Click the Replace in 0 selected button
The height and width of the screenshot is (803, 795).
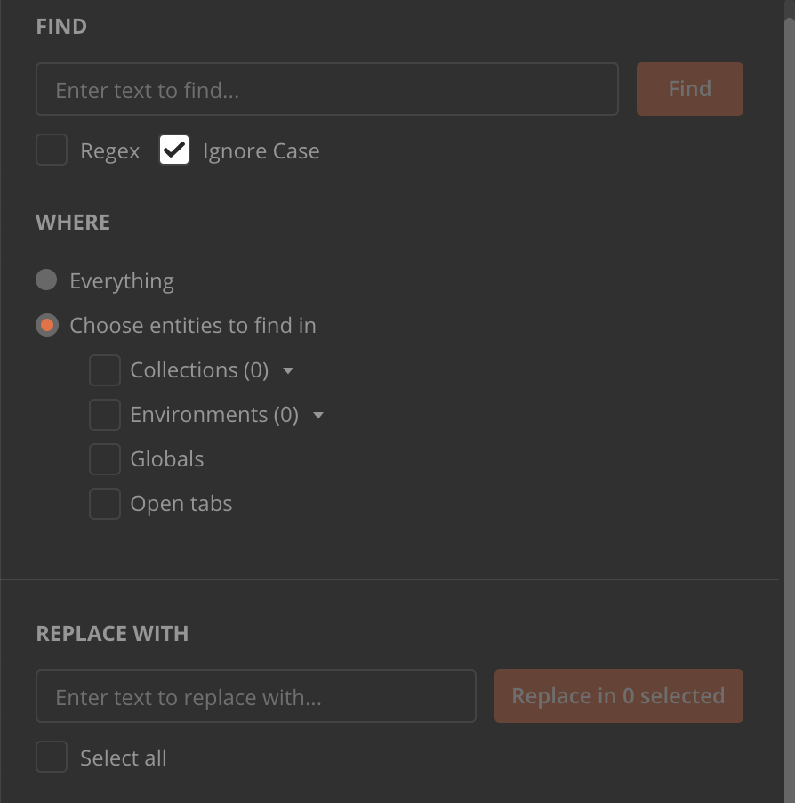click(618, 695)
